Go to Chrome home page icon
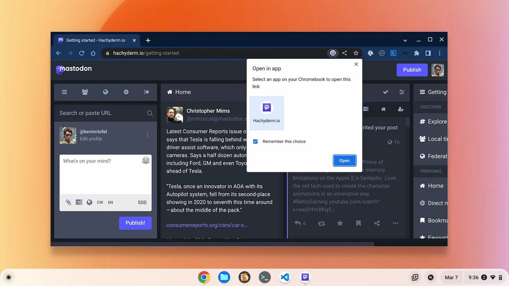 click(93, 53)
